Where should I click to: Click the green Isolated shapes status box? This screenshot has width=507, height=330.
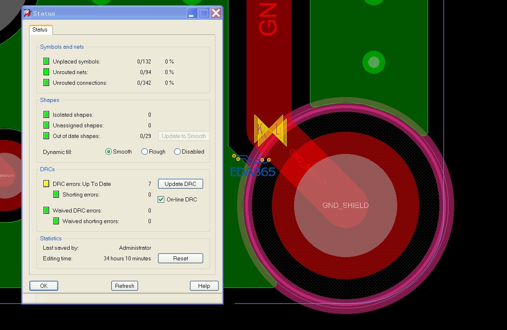(x=46, y=115)
